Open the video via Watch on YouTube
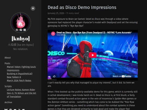The width and height of the screenshot is (147, 110). (122, 76)
